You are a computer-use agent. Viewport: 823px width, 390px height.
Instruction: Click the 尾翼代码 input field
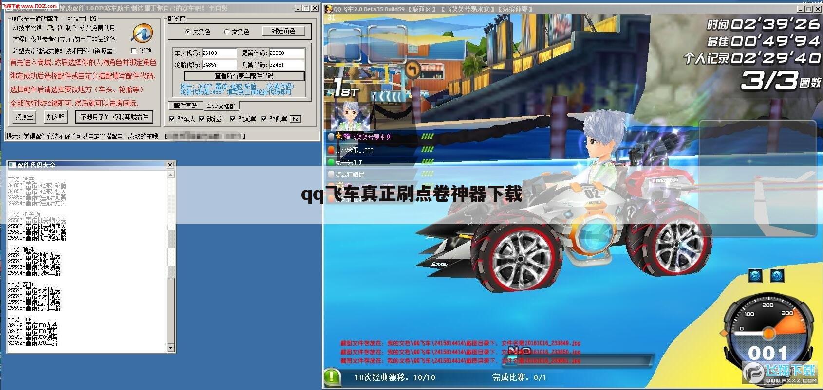coord(286,53)
